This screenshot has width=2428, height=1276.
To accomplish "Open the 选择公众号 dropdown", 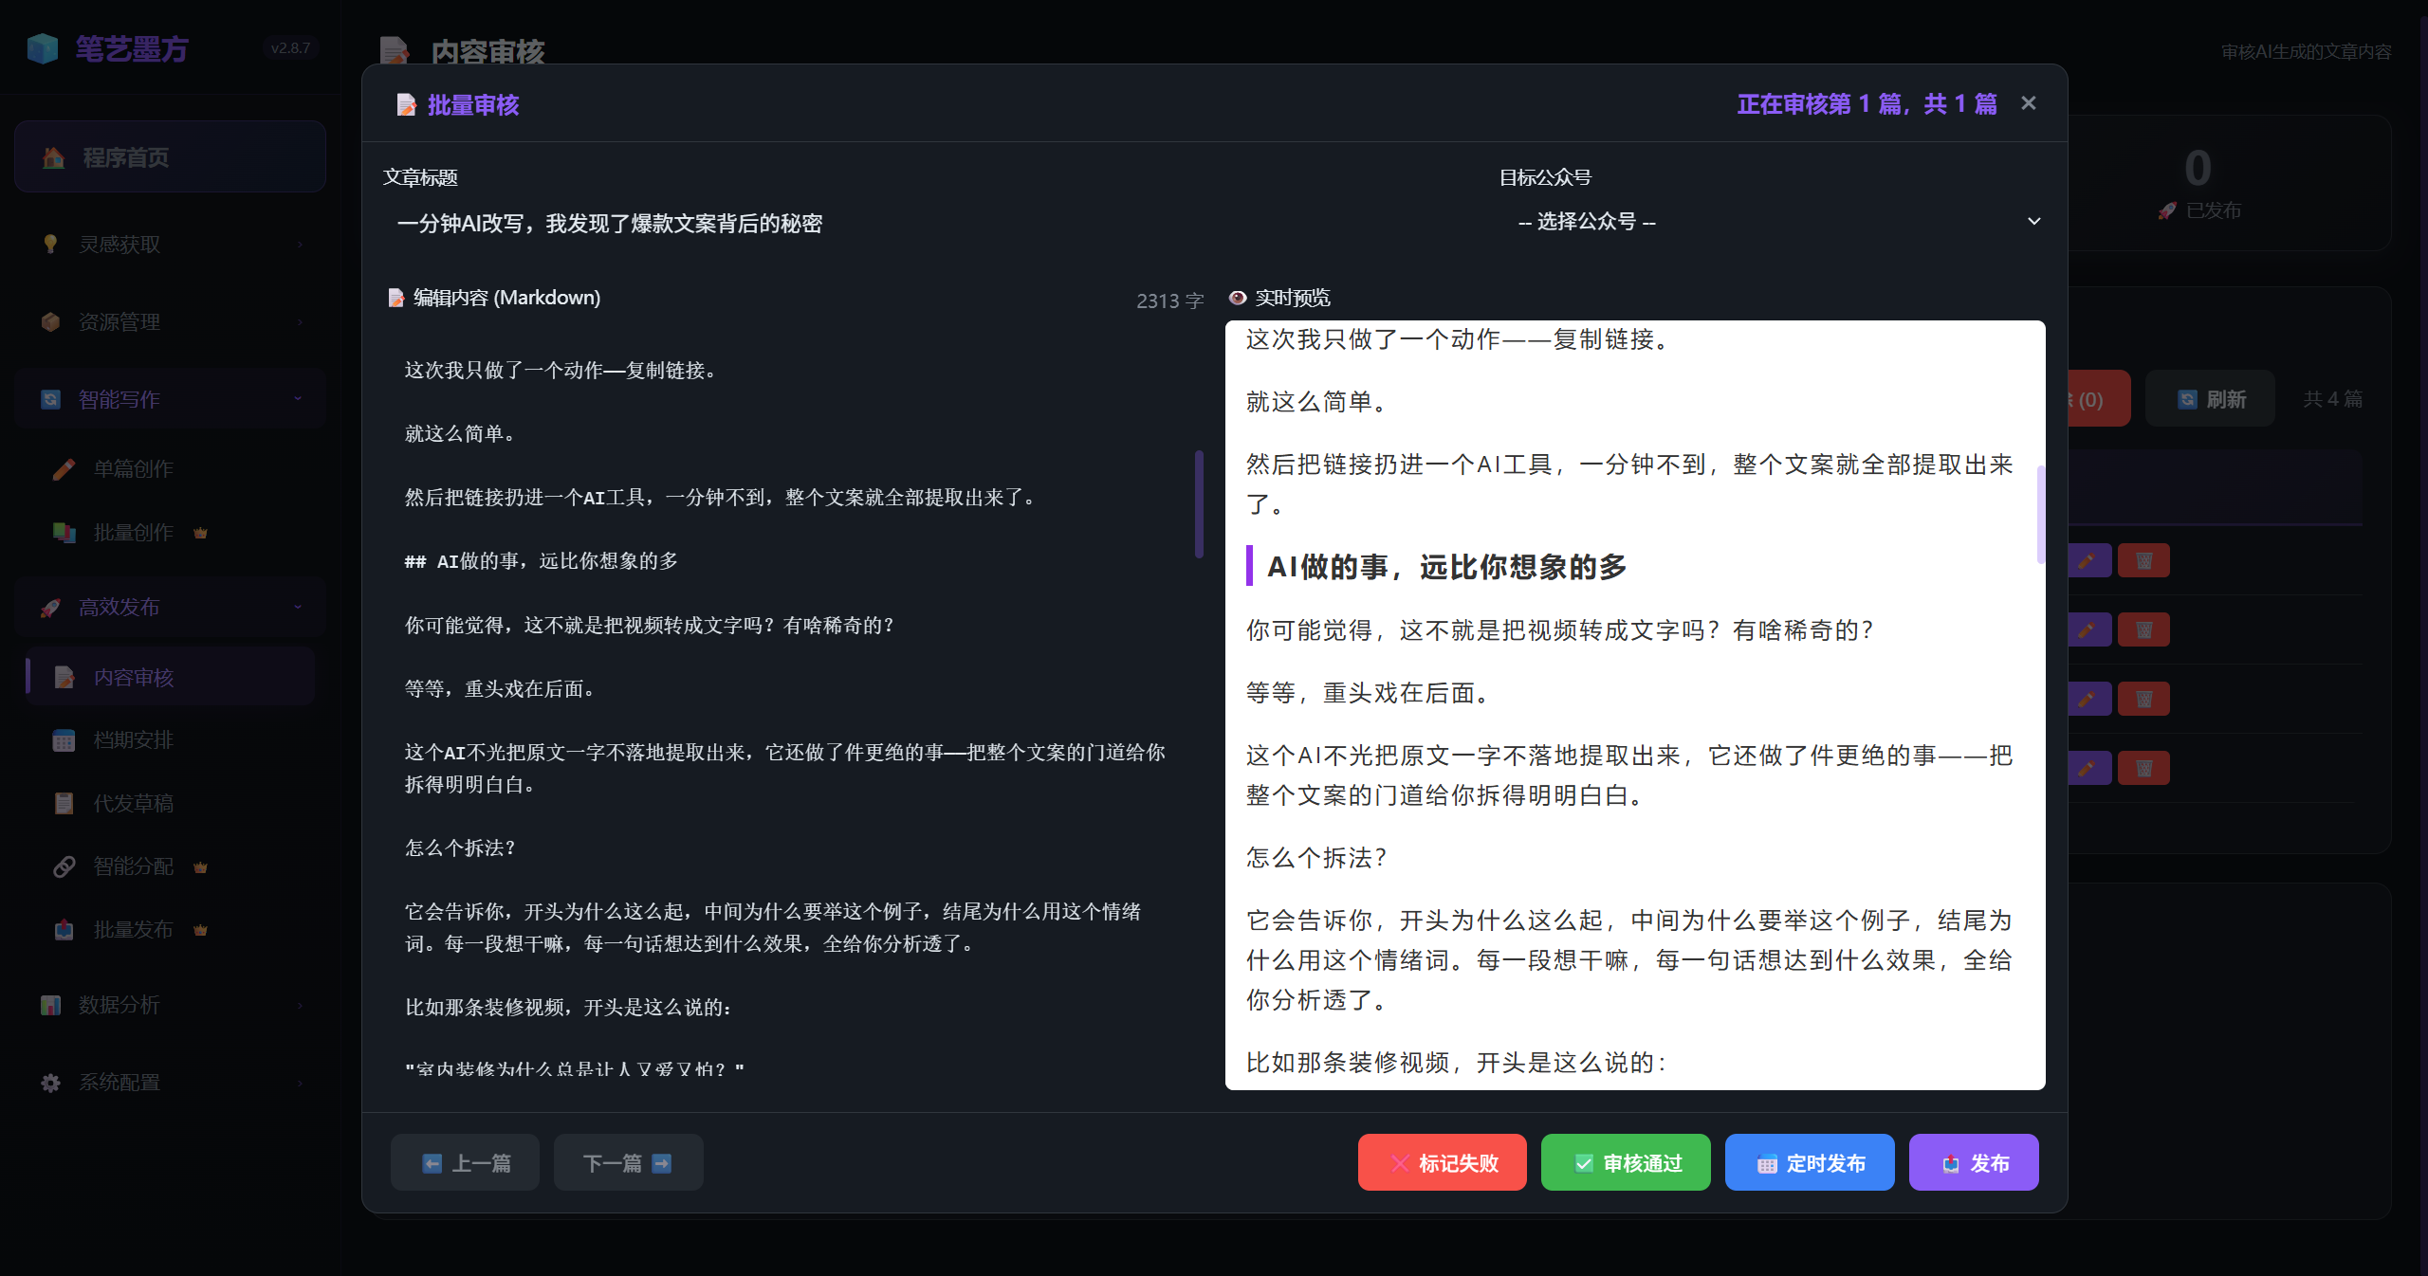I will tap(1776, 221).
